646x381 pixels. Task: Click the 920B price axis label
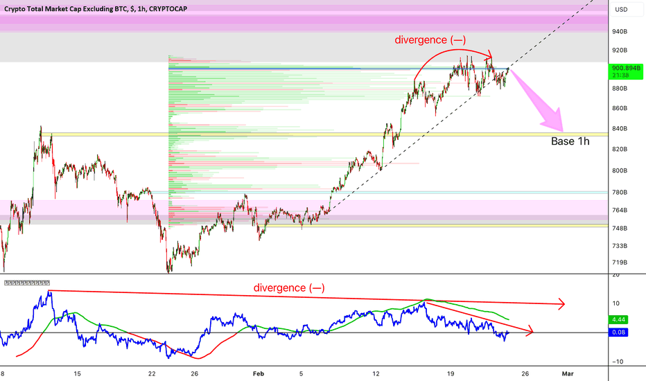tap(620, 51)
